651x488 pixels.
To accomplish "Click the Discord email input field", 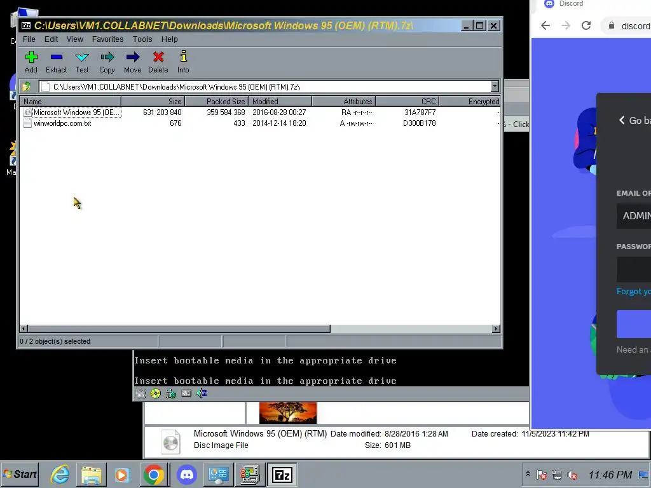I will [x=634, y=216].
